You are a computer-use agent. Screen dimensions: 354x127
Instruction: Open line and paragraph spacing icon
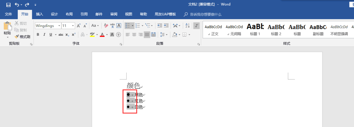pyautogui.click(x=162, y=35)
